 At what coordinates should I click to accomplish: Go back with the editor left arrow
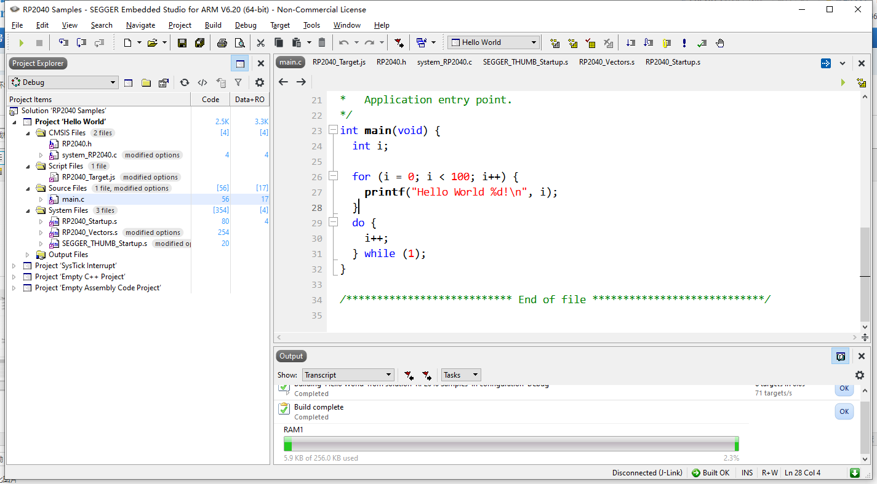click(283, 82)
